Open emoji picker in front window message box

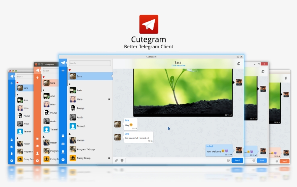(x=228, y=160)
